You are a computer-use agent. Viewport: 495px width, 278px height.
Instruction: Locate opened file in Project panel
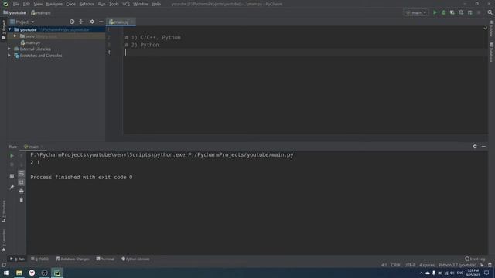point(72,22)
